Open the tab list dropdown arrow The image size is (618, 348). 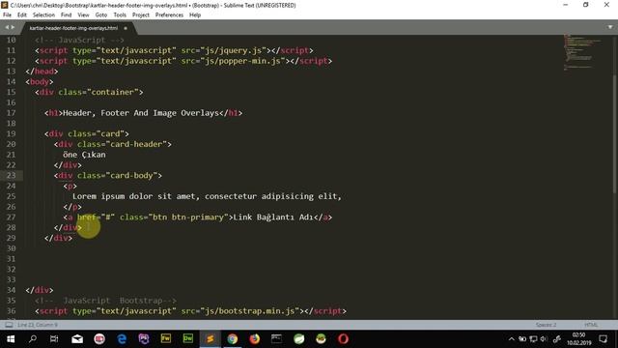pos(610,27)
